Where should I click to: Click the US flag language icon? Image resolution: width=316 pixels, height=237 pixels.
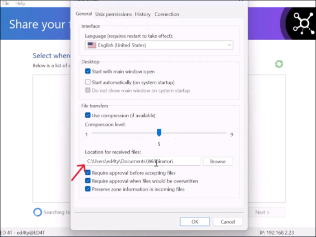pyautogui.click(x=92, y=45)
